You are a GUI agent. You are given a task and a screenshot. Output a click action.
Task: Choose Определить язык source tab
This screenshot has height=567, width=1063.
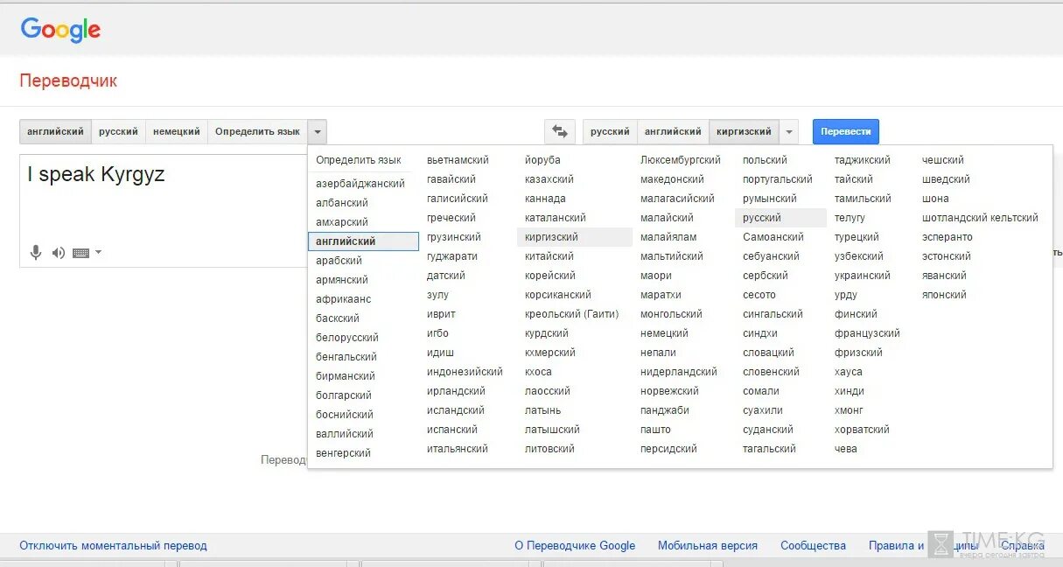[x=257, y=132]
